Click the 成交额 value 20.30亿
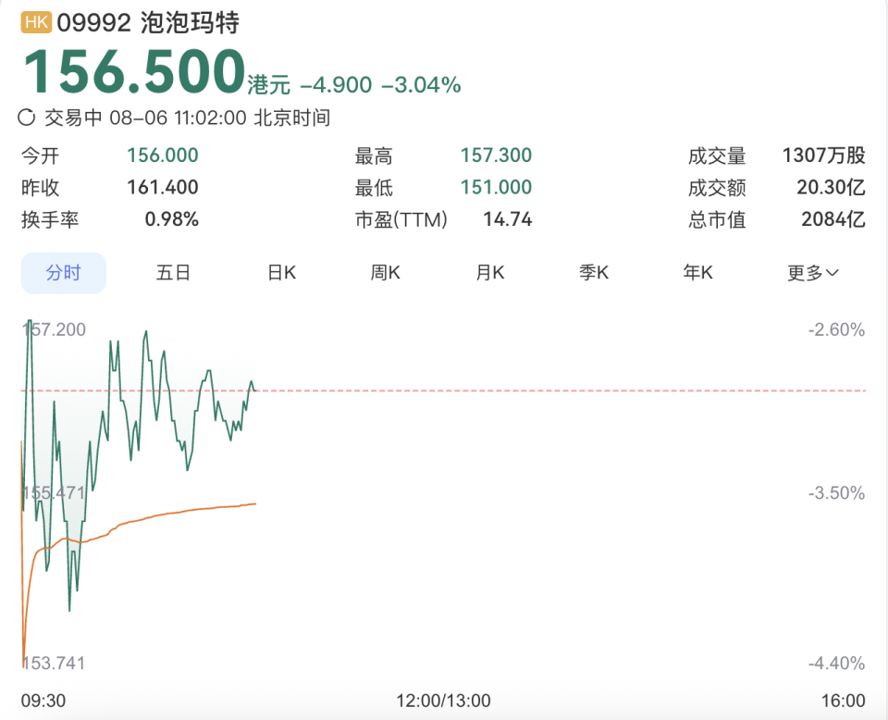The image size is (888, 720). 831,188
